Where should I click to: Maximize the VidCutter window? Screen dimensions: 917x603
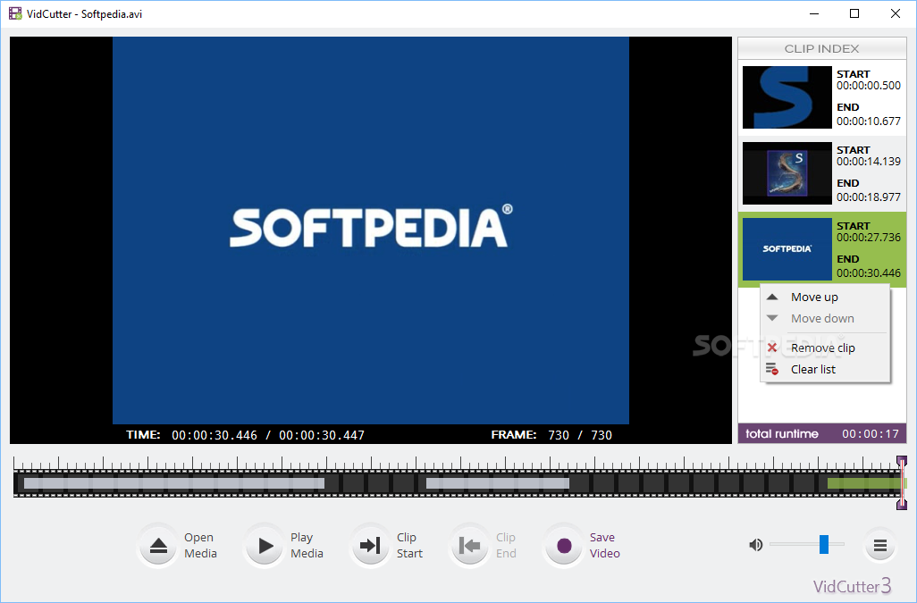(854, 13)
